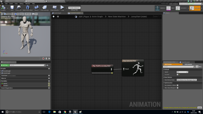Open Class Defaults
The height and width of the screenshot is (114, 203).
[54, 8]
